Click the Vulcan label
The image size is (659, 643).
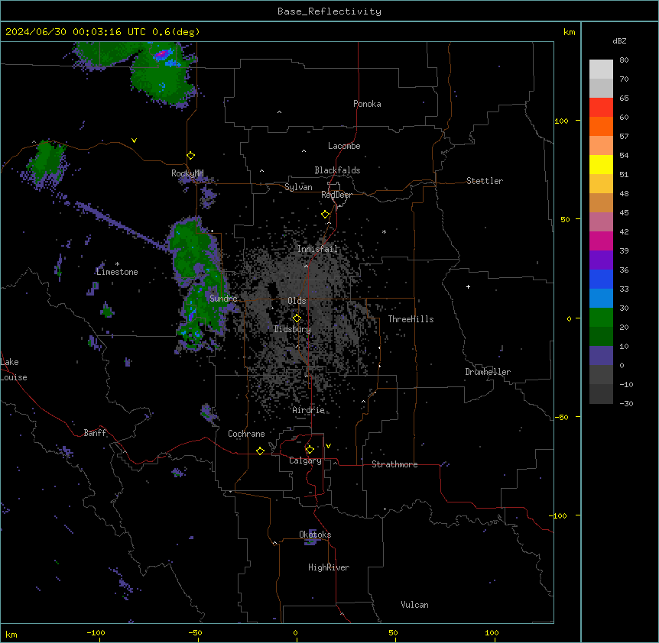click(x=415, y=605)
